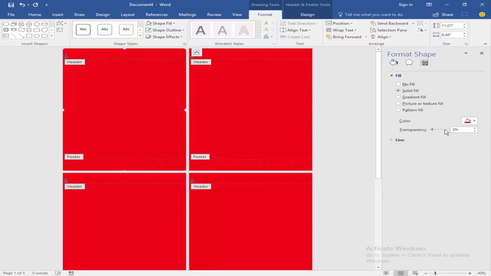This screenshot has height=276, width=491.
Task: Click the zoom slider handle in the status bar
Action: (435, 273)
